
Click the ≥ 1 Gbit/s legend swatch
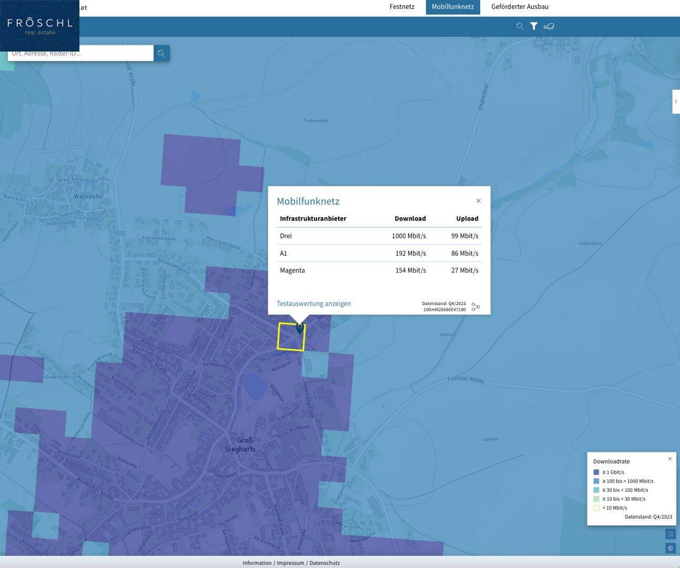596,472
